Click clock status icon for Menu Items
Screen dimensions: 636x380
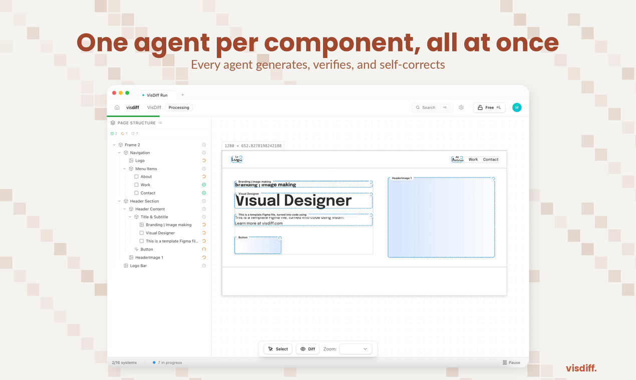pyautogui.click(x=204, y=168)
